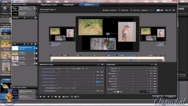The image size is (188, 106).
Task: Click the Сброс всего button
Action: click(x=123, y=10)
